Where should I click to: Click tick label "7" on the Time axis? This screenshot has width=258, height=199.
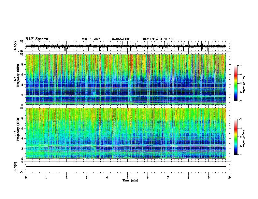click(x=168, y=178)
